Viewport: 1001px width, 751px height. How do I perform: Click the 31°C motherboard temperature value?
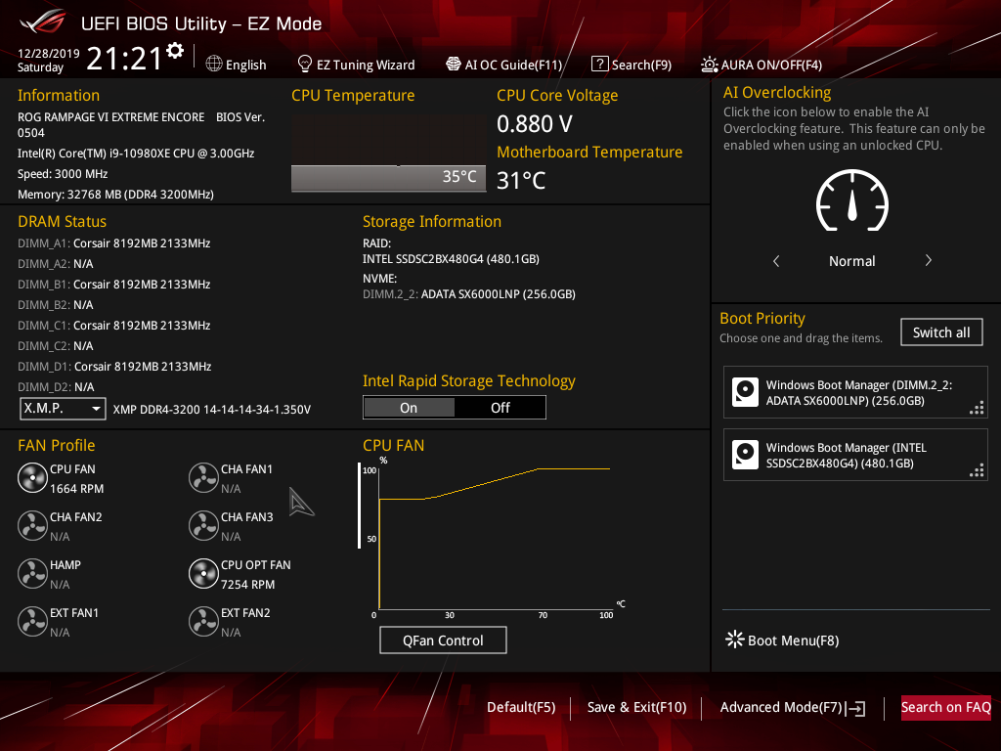521,181
